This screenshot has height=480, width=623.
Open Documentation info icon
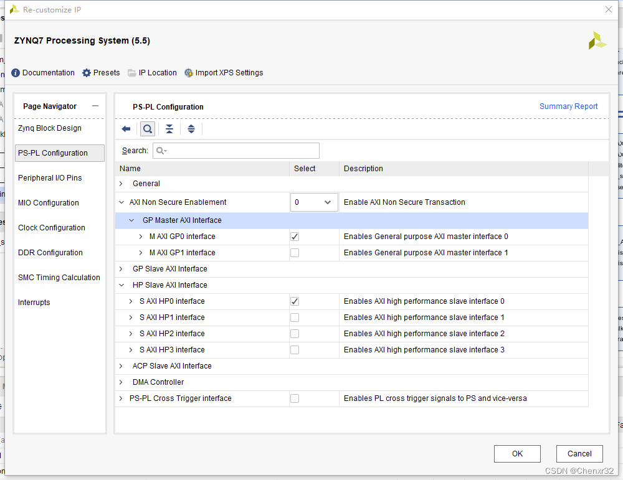pyautogui.click(x=16, y=73)
